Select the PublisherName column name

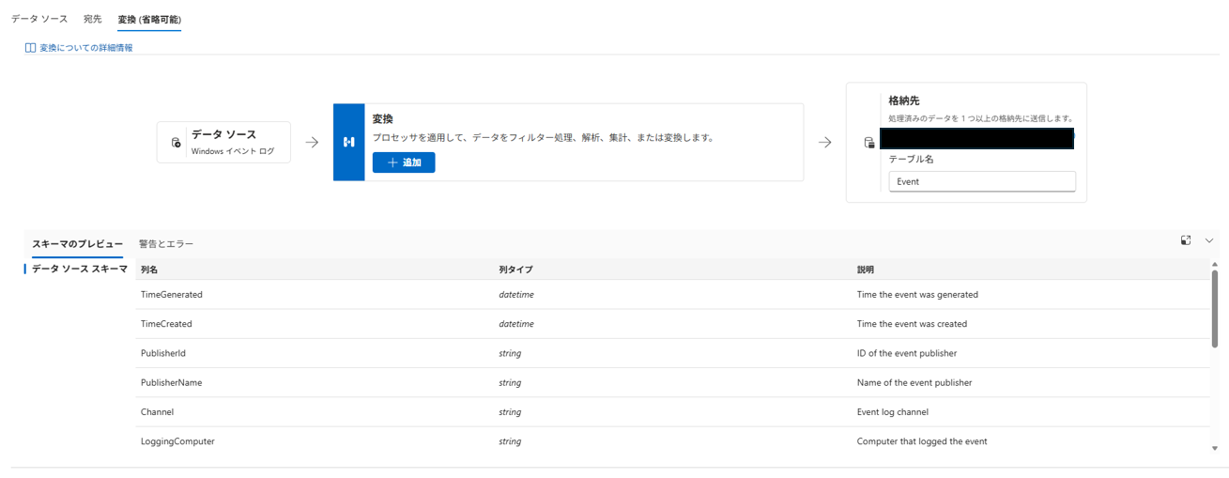[x=171, y=382]
